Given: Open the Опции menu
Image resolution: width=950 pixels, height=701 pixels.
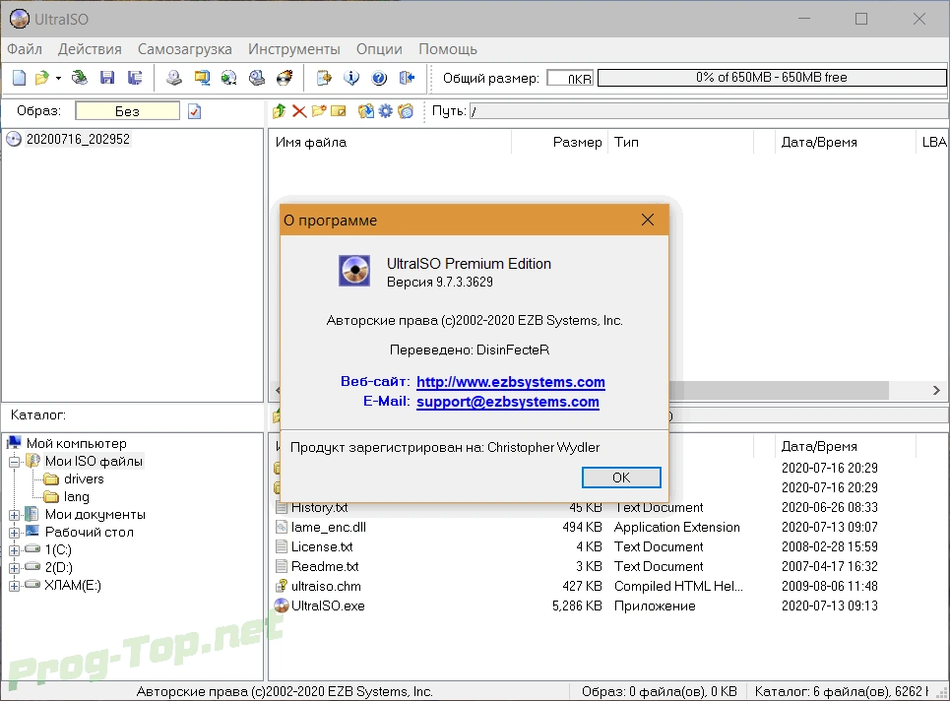Looking at the screenshot, I should click(379, 49).
